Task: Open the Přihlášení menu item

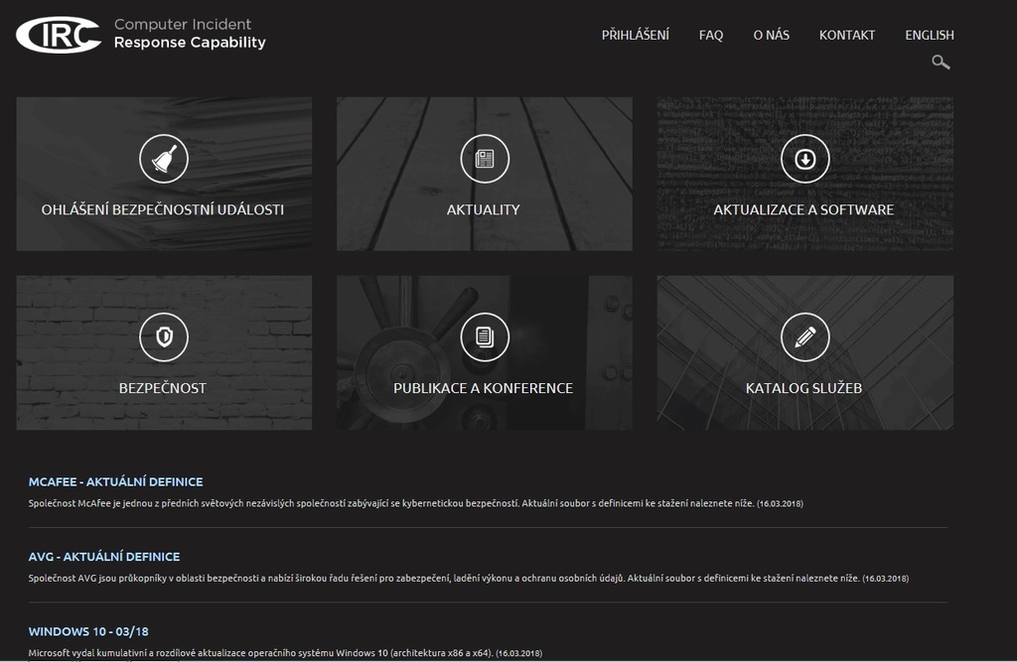Action: coord(635,35)
